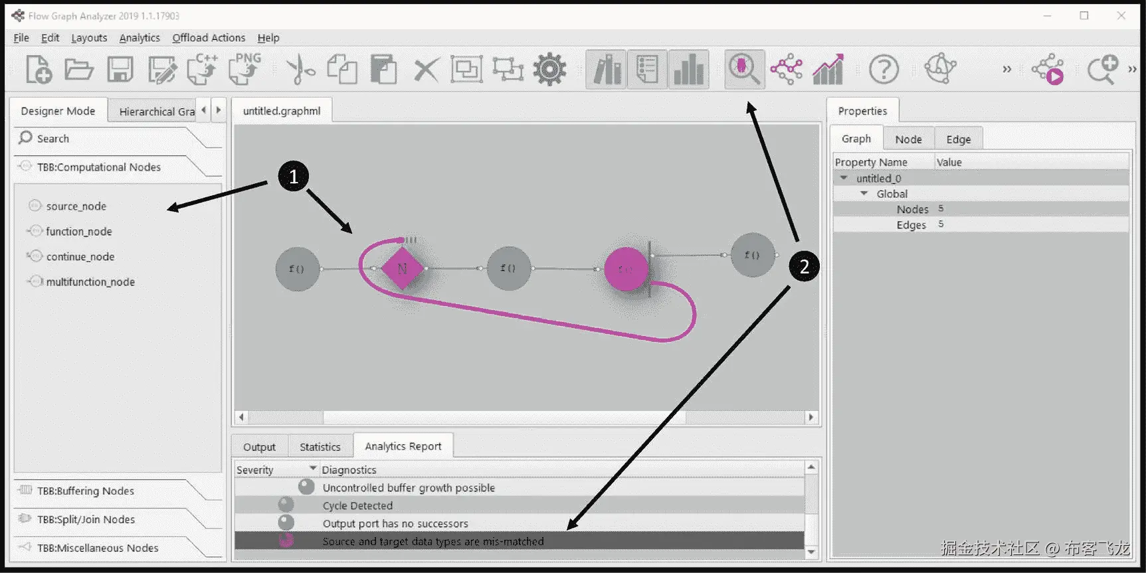Click the pink graph nodes icon
Image resolution: width=1146 pixels, height=573 pixels.
(x=786, y=70)
